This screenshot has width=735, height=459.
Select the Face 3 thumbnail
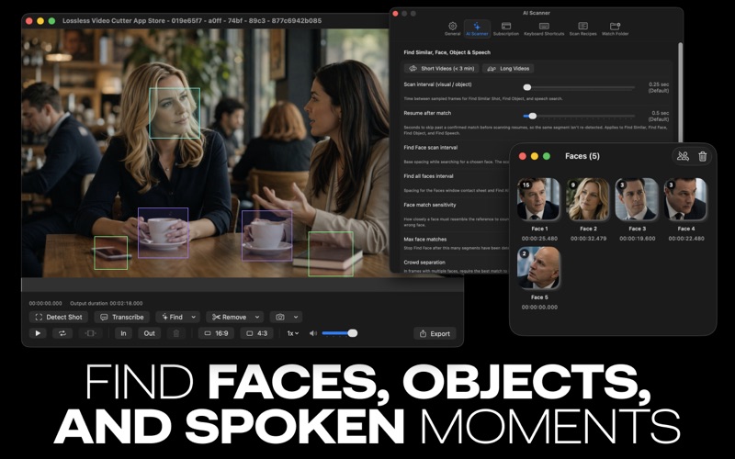[x=637, y=199]
